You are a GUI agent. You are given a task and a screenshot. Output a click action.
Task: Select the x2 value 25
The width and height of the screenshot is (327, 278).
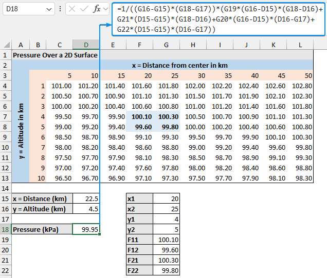166,209
